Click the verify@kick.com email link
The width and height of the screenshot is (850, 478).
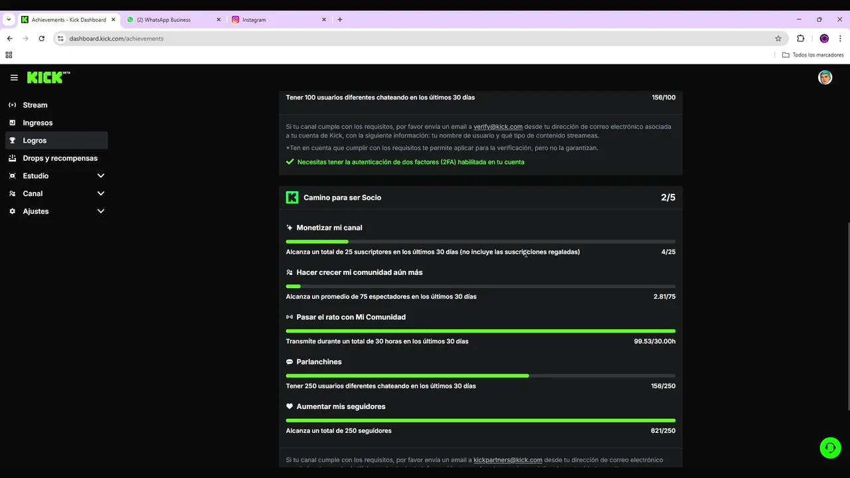pos(497,127)
